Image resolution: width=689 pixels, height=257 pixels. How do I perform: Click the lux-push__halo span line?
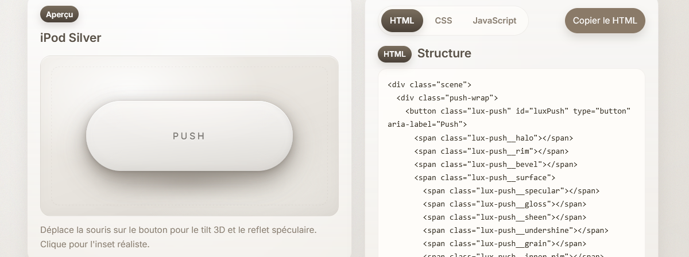point(494,138)
